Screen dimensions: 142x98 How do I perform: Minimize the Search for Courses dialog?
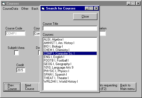[87, 8]
